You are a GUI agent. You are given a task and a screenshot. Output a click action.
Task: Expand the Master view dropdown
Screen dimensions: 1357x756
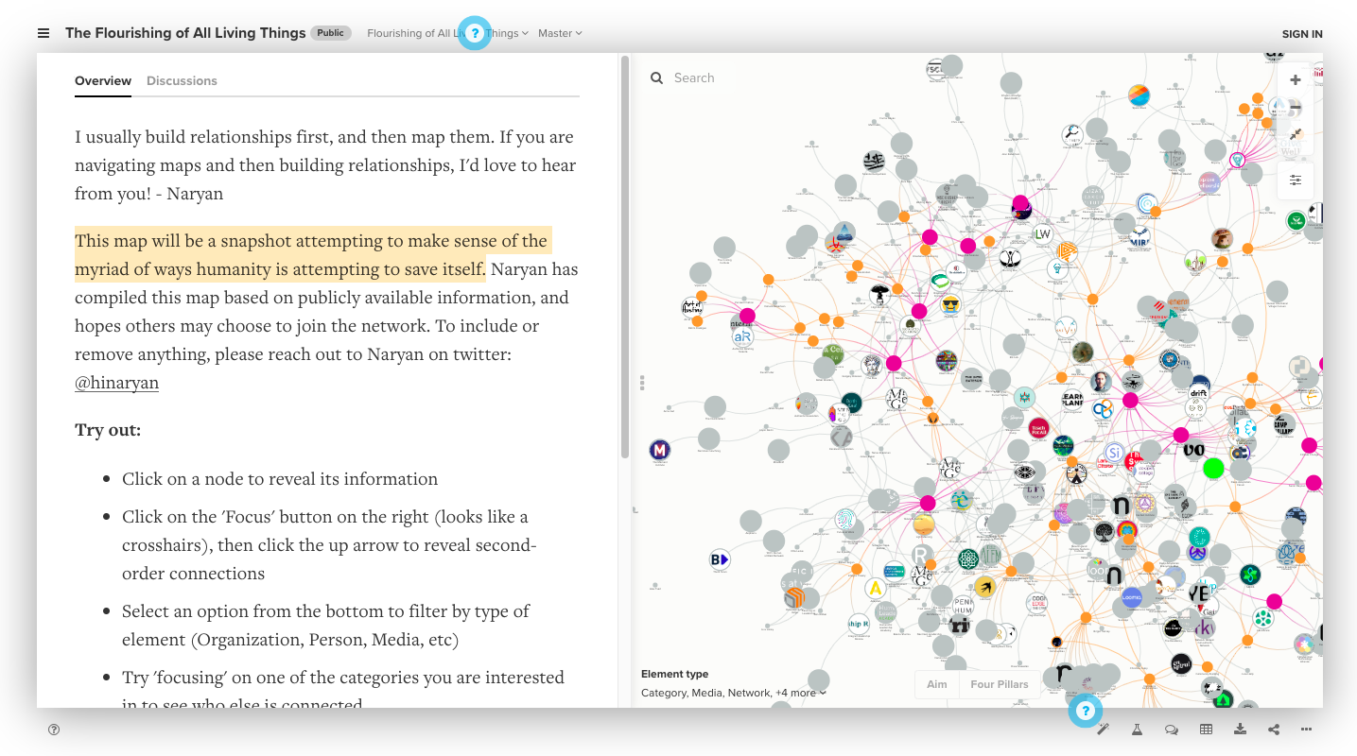click(560, 33)
